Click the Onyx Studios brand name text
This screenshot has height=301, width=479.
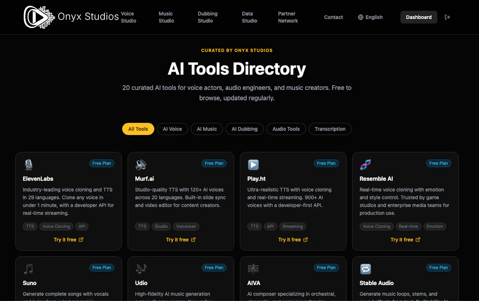[88, 17]
